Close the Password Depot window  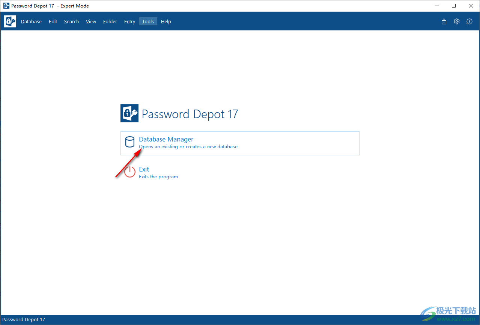point(471,6)
